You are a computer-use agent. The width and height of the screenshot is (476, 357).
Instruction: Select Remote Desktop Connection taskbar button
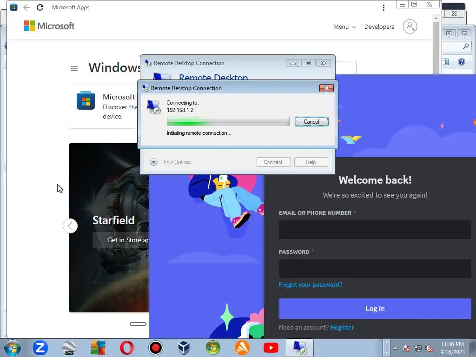[300, 348]
